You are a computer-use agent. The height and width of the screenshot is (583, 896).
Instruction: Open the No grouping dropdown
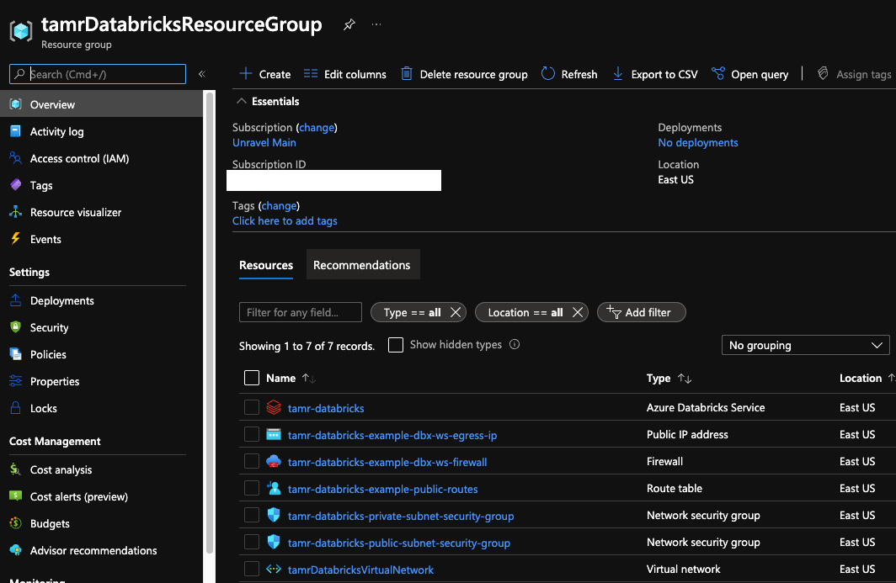tap(805, 345)
